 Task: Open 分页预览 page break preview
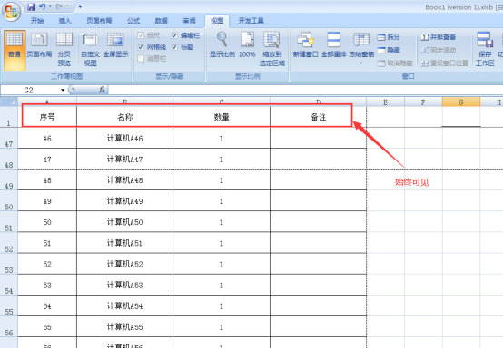[x=64, y=50]
